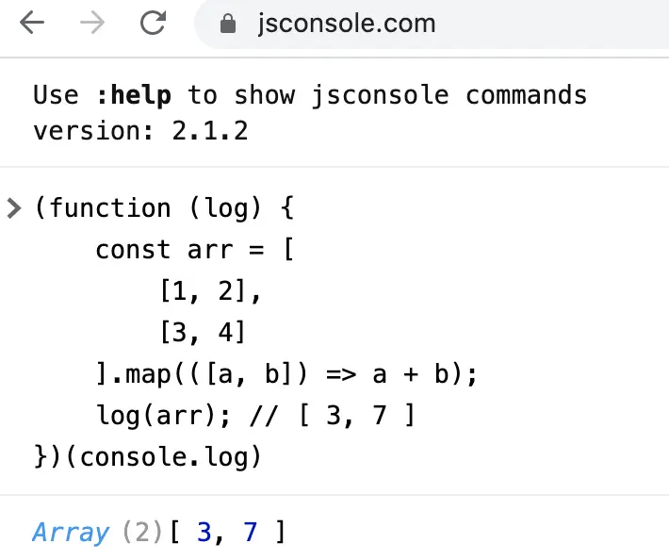669x560 pixels.
Task: Reload the jsconsole page
Action: 154,23
